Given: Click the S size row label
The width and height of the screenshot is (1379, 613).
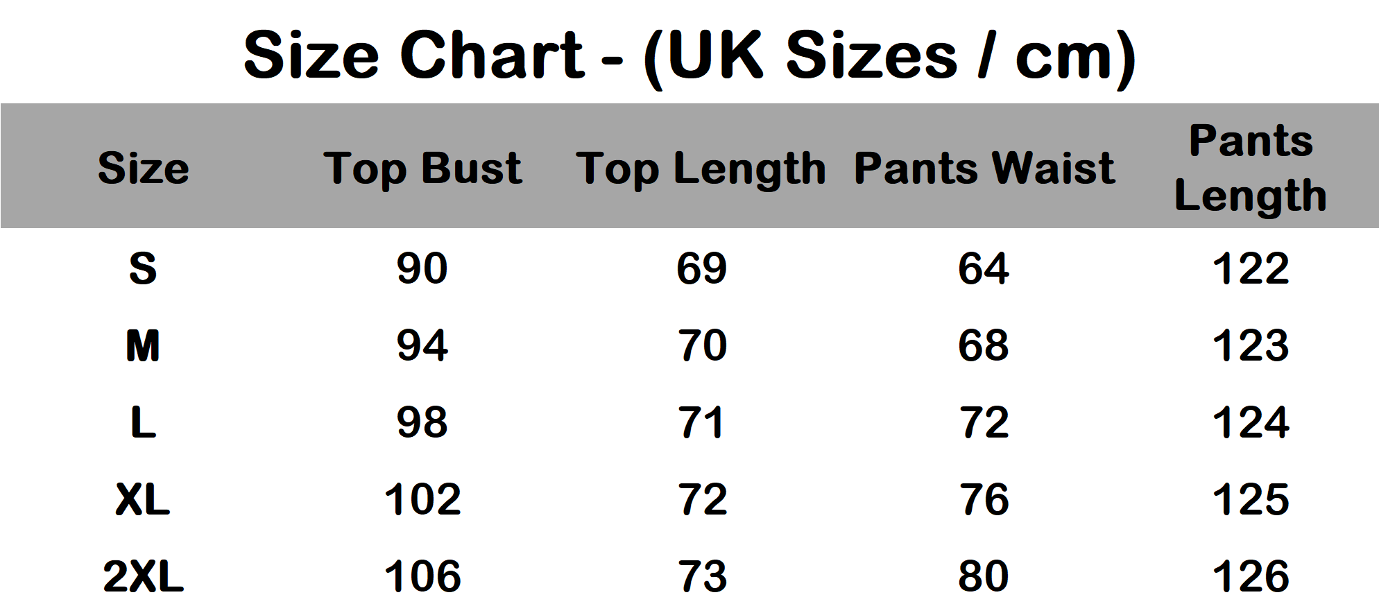Looking at the screenshot, I should coord(144,268).
